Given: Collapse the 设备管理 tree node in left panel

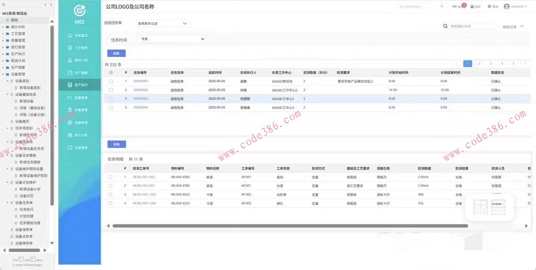Looking at the screenshot, I should (x=3, y=74).
